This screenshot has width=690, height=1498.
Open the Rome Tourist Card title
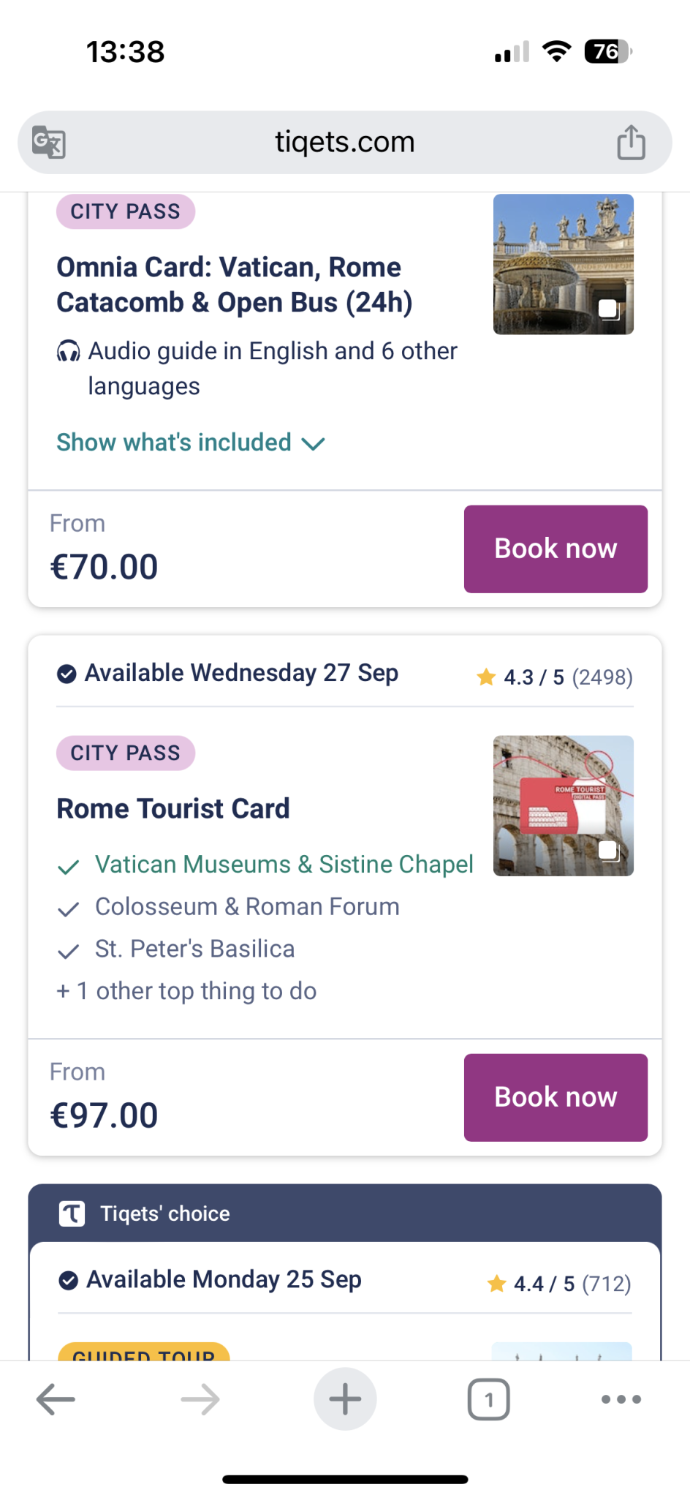pyautogui.click(x=173, y=809)
